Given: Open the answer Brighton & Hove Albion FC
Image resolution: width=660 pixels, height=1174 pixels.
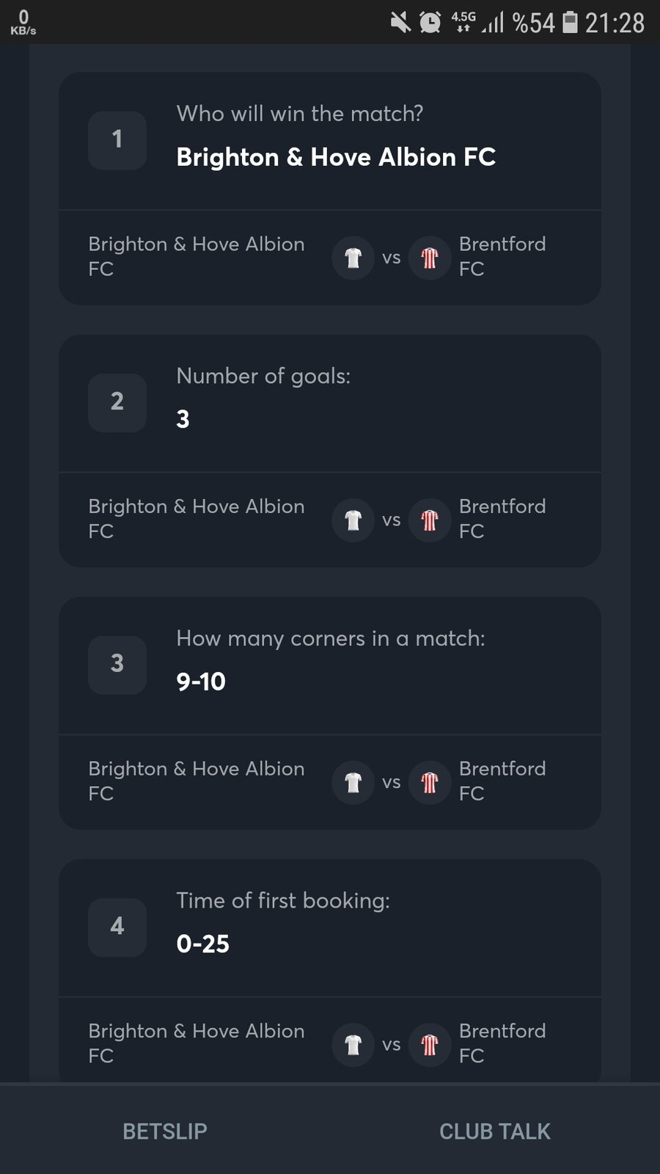Looking at the screenshot, I should pos(336,156).
